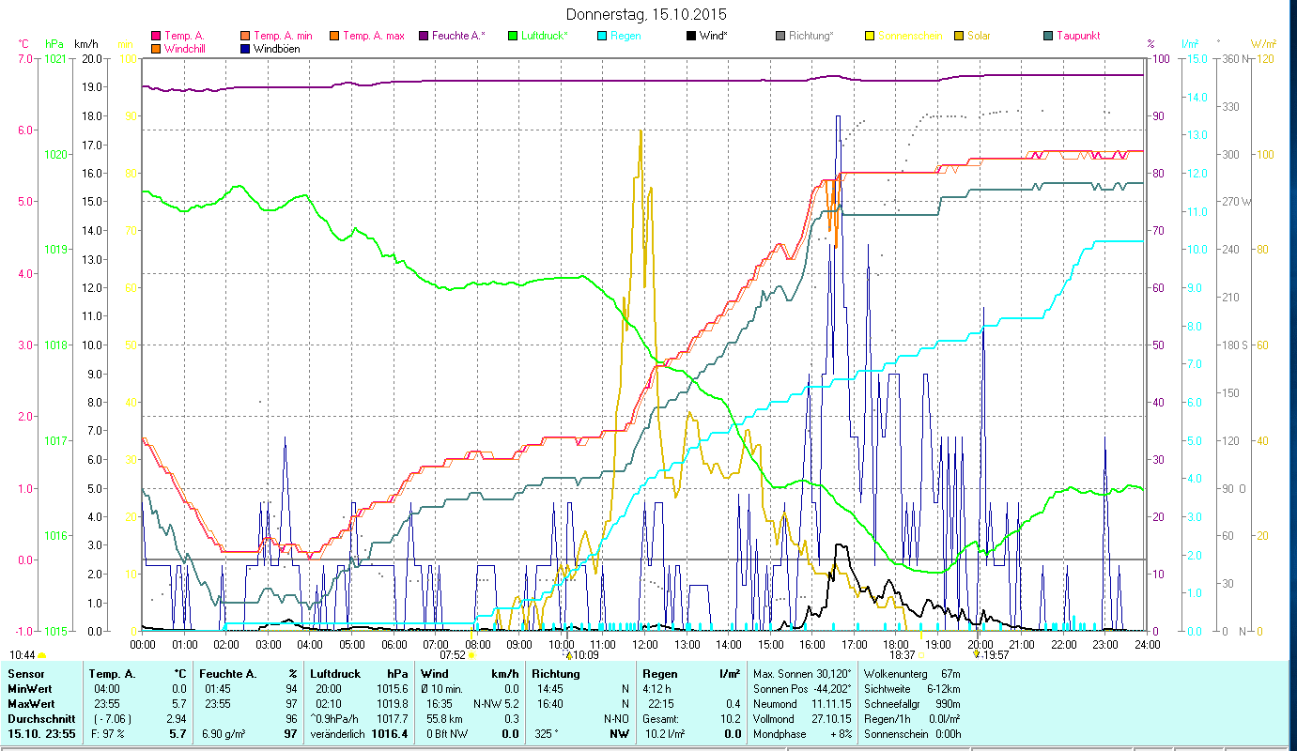This screenshot has height=751, width=1297.
Task: Click the rain total 10.2 l/m²
Action: [664, 734]
